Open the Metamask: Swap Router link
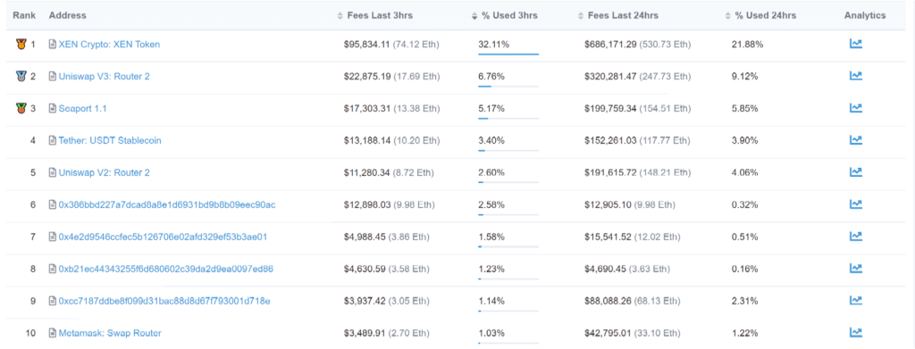The image size is (915, 349). 110,333
